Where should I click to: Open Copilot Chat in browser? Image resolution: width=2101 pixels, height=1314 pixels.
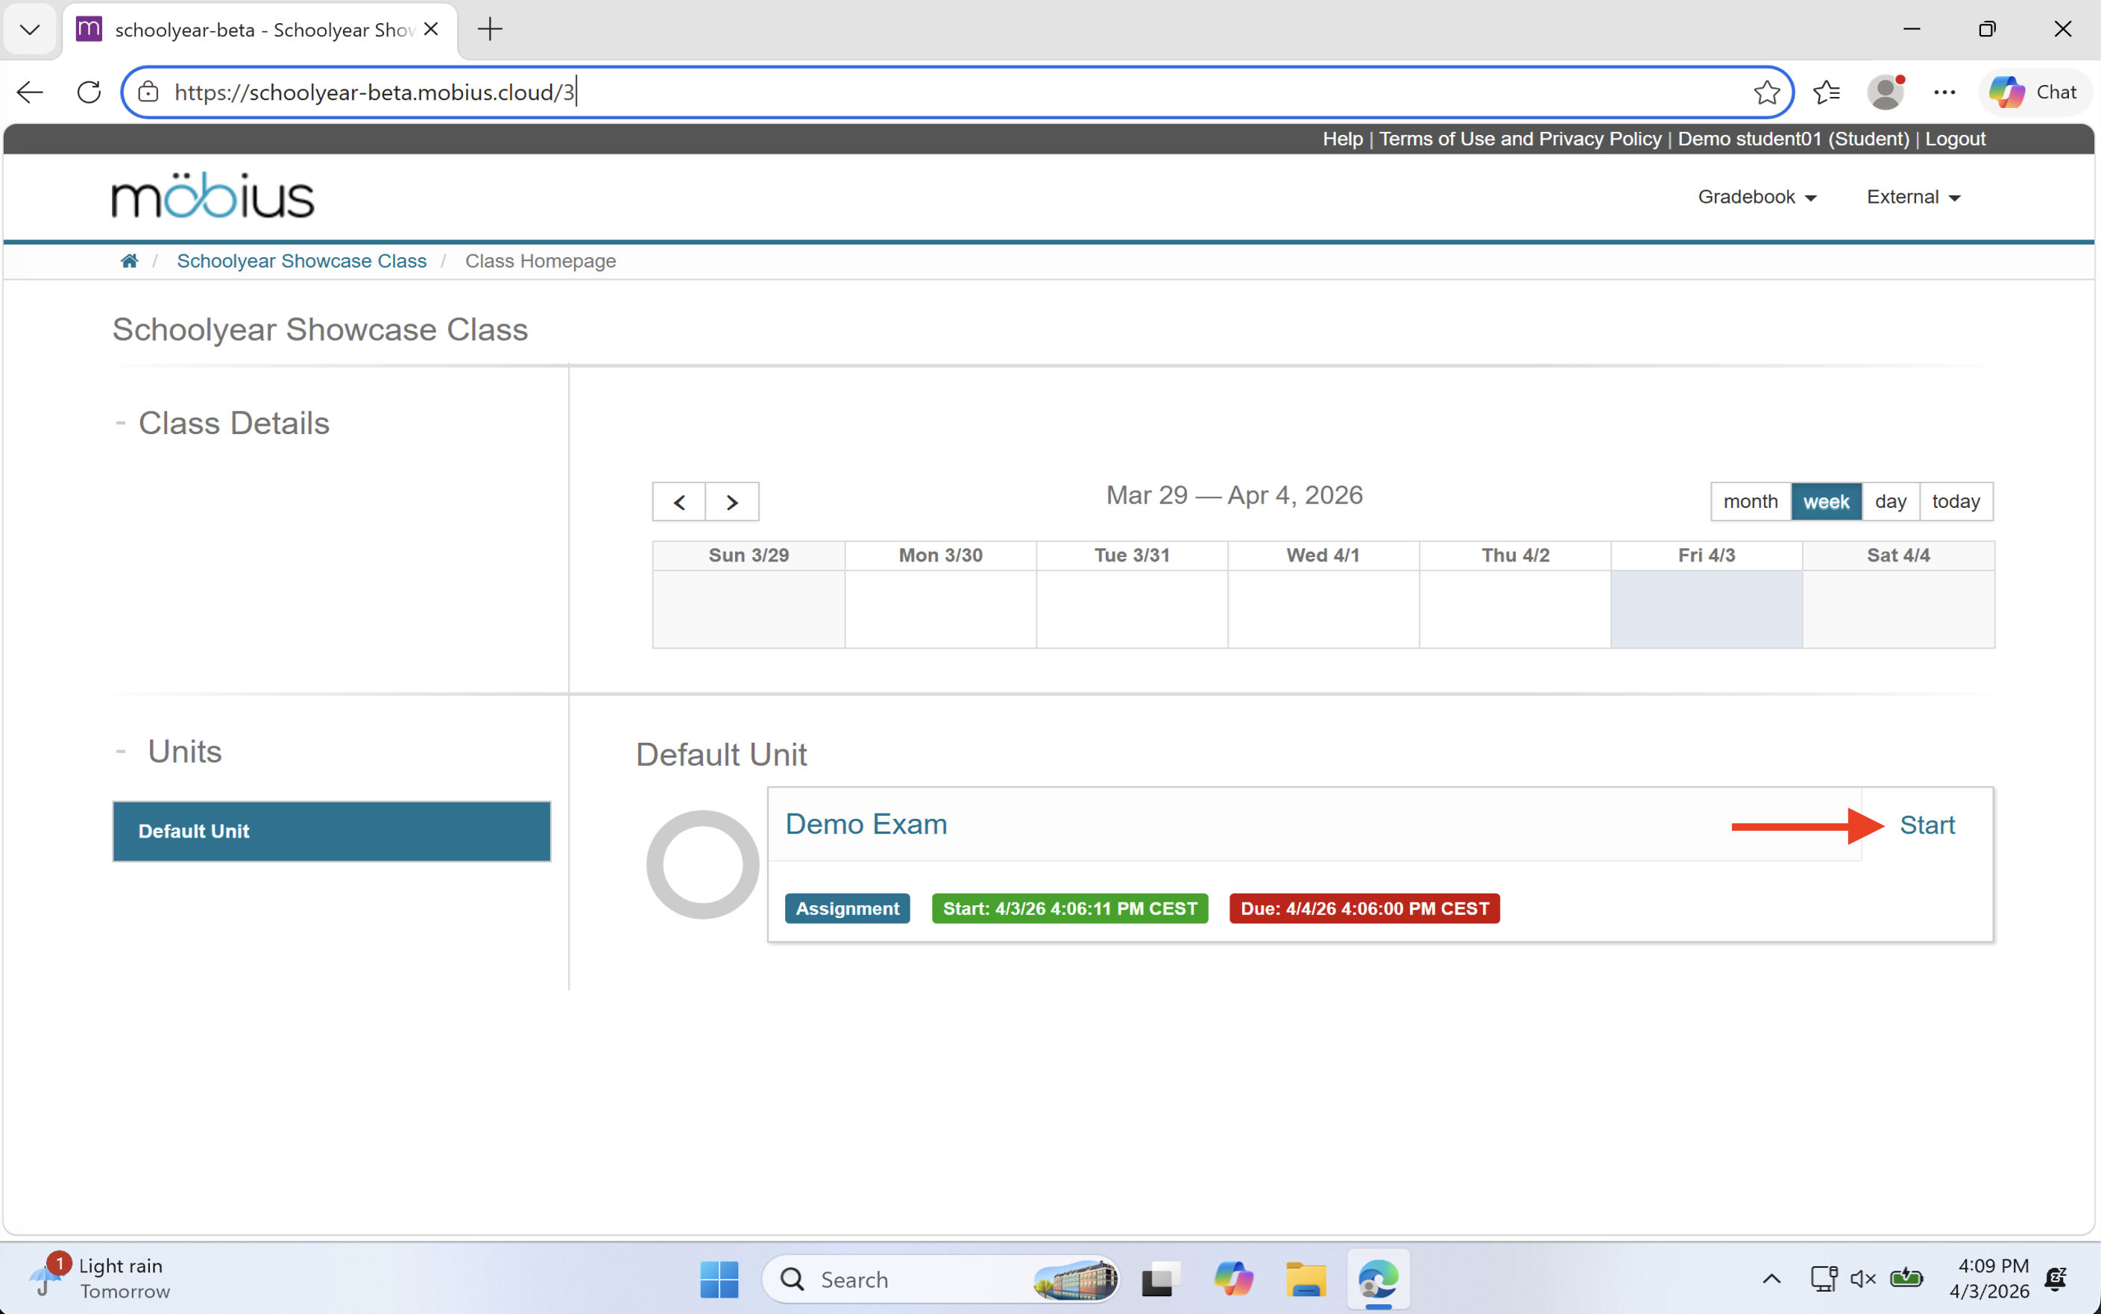(x=2033, y=92)
